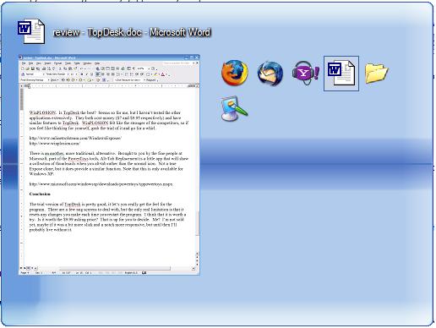Click the Word vertical scrollbar
Viewport: 436px width, 328px height.
pyautogui.click(x=198, y=169)
